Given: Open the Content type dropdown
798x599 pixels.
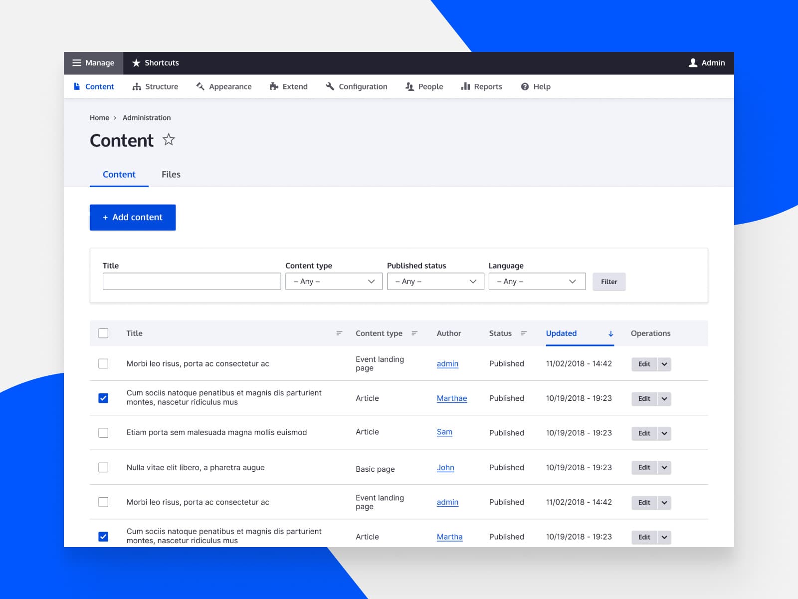Looking at the screenshot, I should point(333,281).
